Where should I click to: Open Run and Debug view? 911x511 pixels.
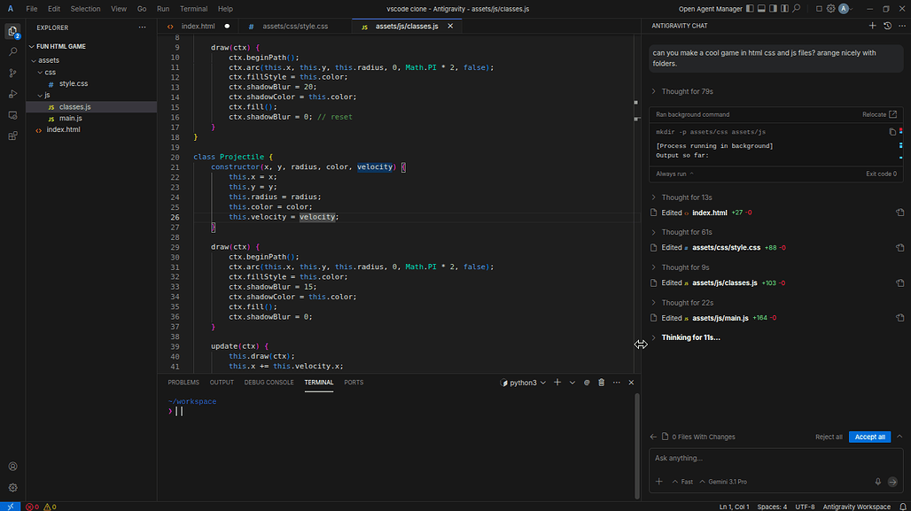point(12,94)
